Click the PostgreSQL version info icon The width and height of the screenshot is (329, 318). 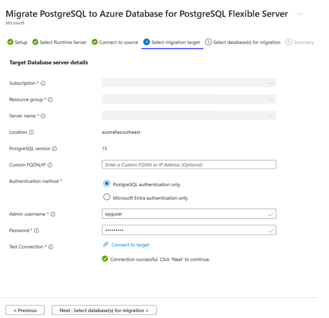[x=55, y=149]
